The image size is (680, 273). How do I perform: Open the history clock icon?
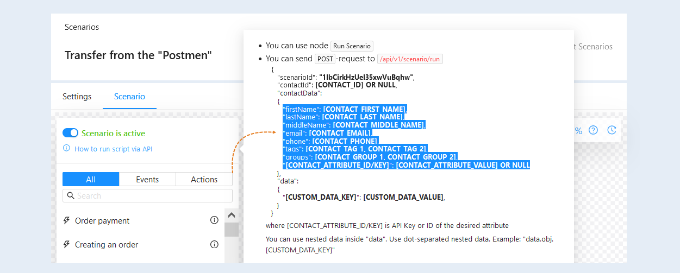click(x=612, y=130)
